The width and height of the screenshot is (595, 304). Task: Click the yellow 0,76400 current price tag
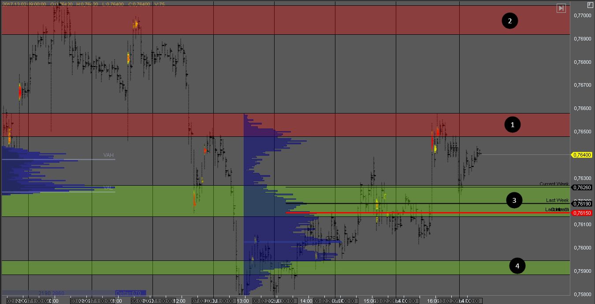tap(582, 155)
